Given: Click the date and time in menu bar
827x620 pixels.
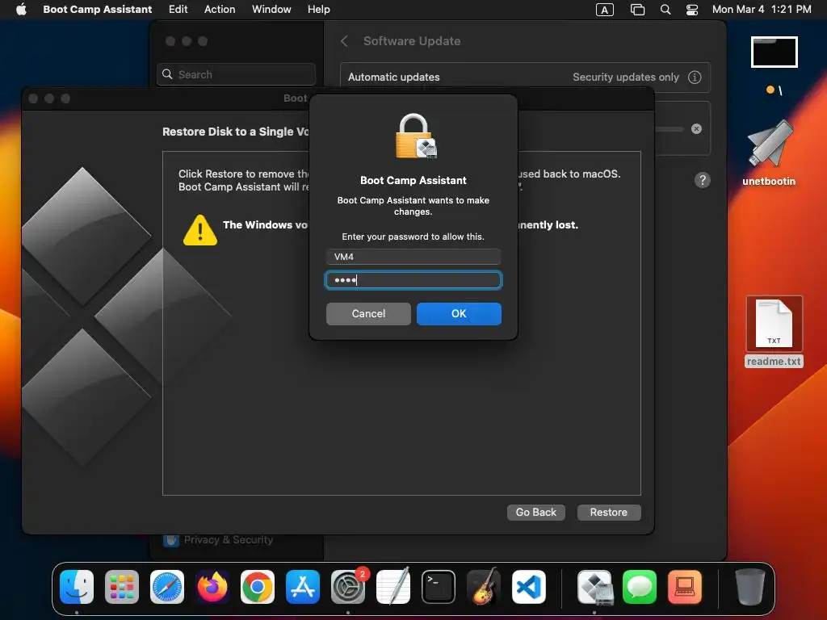Looking at the screenshot, I should [761, 9].
